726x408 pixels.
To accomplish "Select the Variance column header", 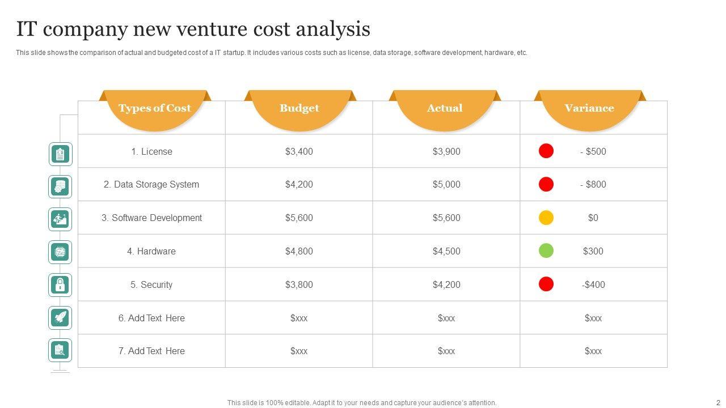I will pos(589,108).
